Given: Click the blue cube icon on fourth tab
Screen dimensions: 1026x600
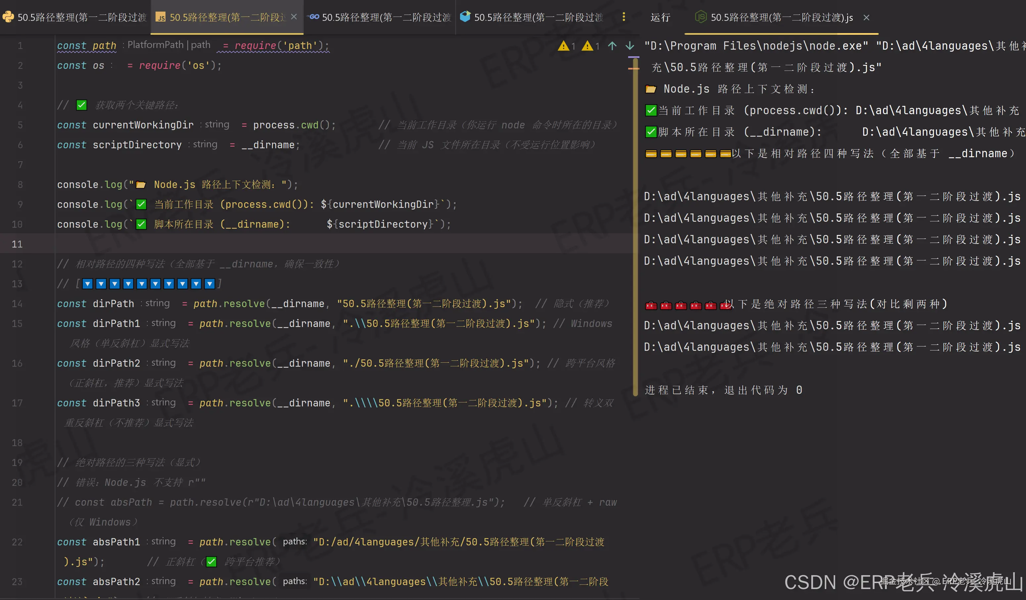Looking at the screenshot, I should pos(465,17).
